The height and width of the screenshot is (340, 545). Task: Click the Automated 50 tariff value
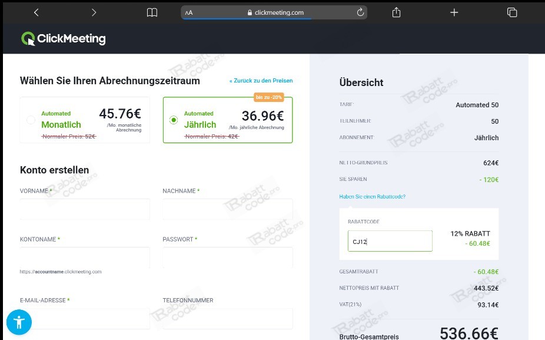point(477,105)
